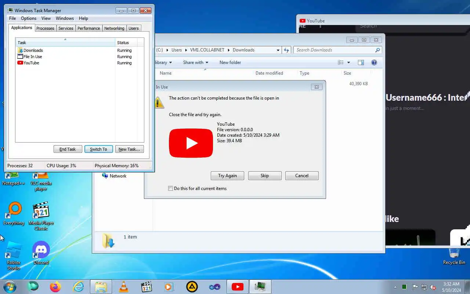Image resolution: width=470 pixels, height=294 pixels.
Task: Click the network tray icon
Action: [424, 287]
